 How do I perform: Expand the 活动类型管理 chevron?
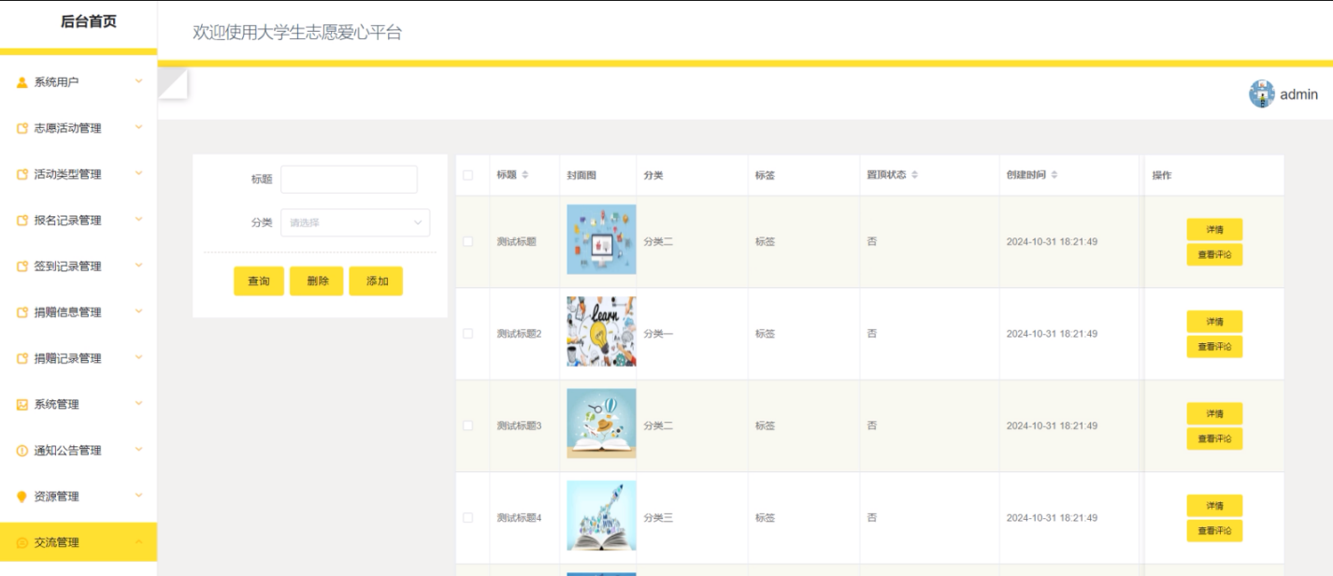point(139,174)
